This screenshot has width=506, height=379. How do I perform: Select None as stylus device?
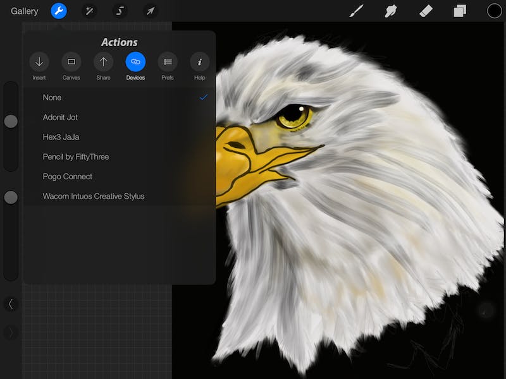pyautogui.click(x=52, y=97)
